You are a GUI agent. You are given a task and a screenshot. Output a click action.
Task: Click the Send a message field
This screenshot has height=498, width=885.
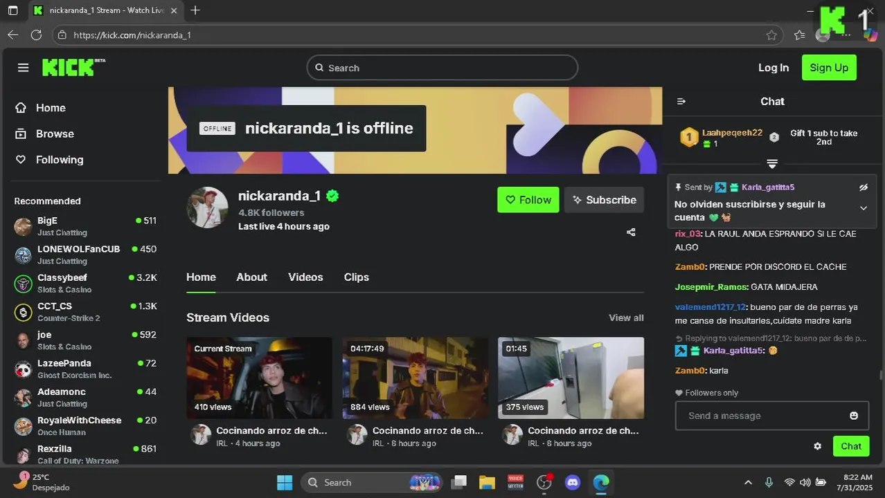click(x=771, y=416)
